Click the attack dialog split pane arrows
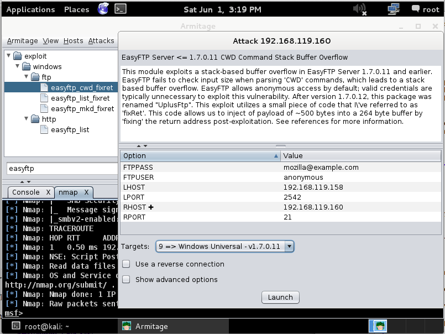445x334 pixels. click(142, 145)
